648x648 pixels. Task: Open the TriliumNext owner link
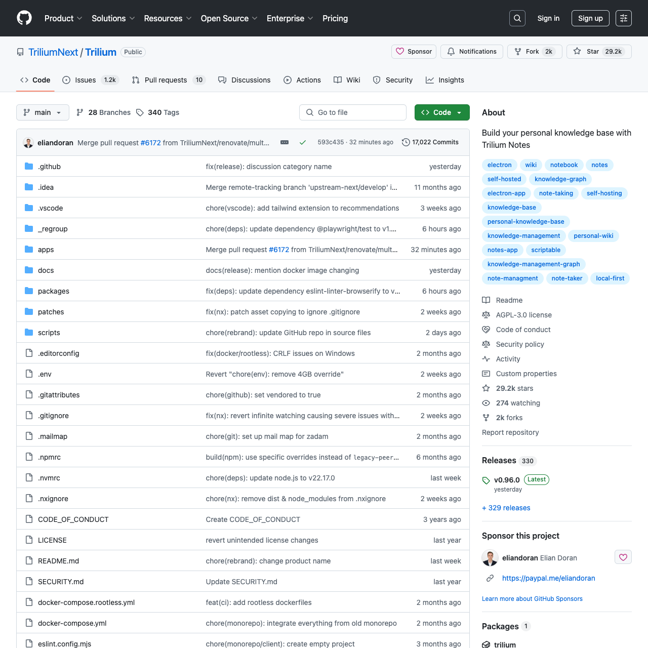[x=53, y=52]
